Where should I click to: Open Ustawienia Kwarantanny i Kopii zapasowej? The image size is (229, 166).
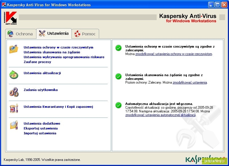coord(58,107)
